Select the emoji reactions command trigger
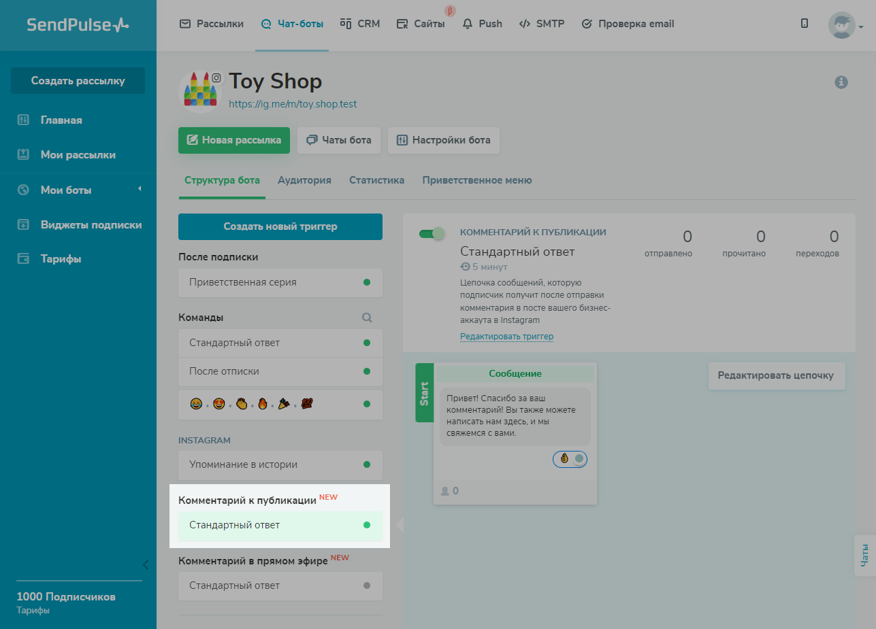This screenshot has width=876, height=629. click(280, 404)
